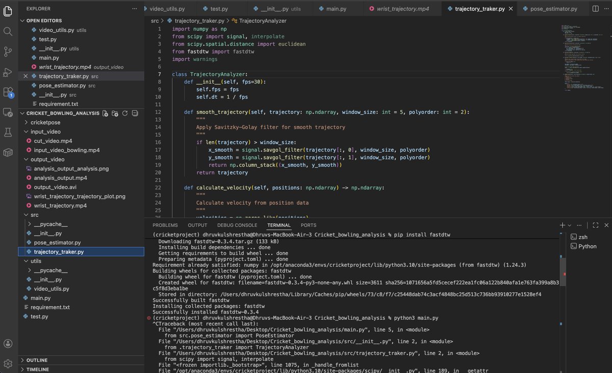The height and width of the screenshot is (373, 612).
Task: Open the Extensions view with badge
Action: (8, 92)
